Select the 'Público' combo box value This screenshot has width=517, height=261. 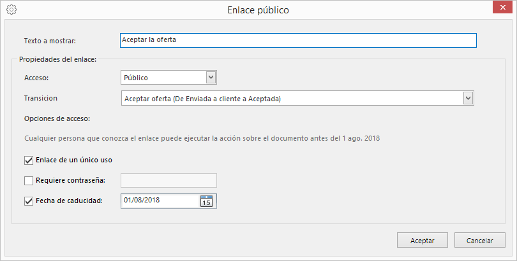click(163, 78)
